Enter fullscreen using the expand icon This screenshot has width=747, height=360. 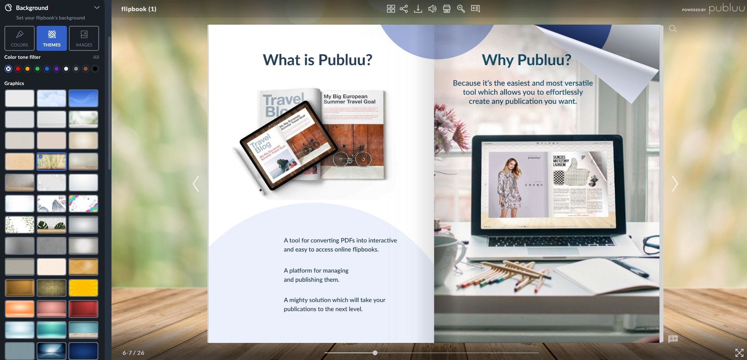pyautogui.click(x=739, y=353)
